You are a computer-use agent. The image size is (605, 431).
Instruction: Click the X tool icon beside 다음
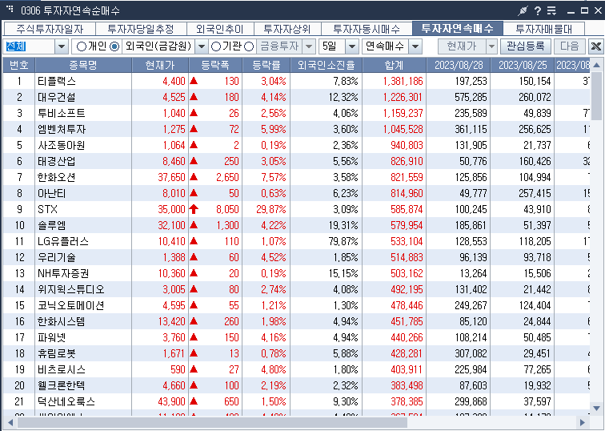click(595, 46)
